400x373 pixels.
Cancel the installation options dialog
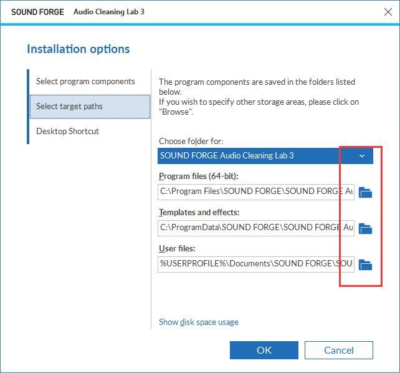(x=339, y=351)
